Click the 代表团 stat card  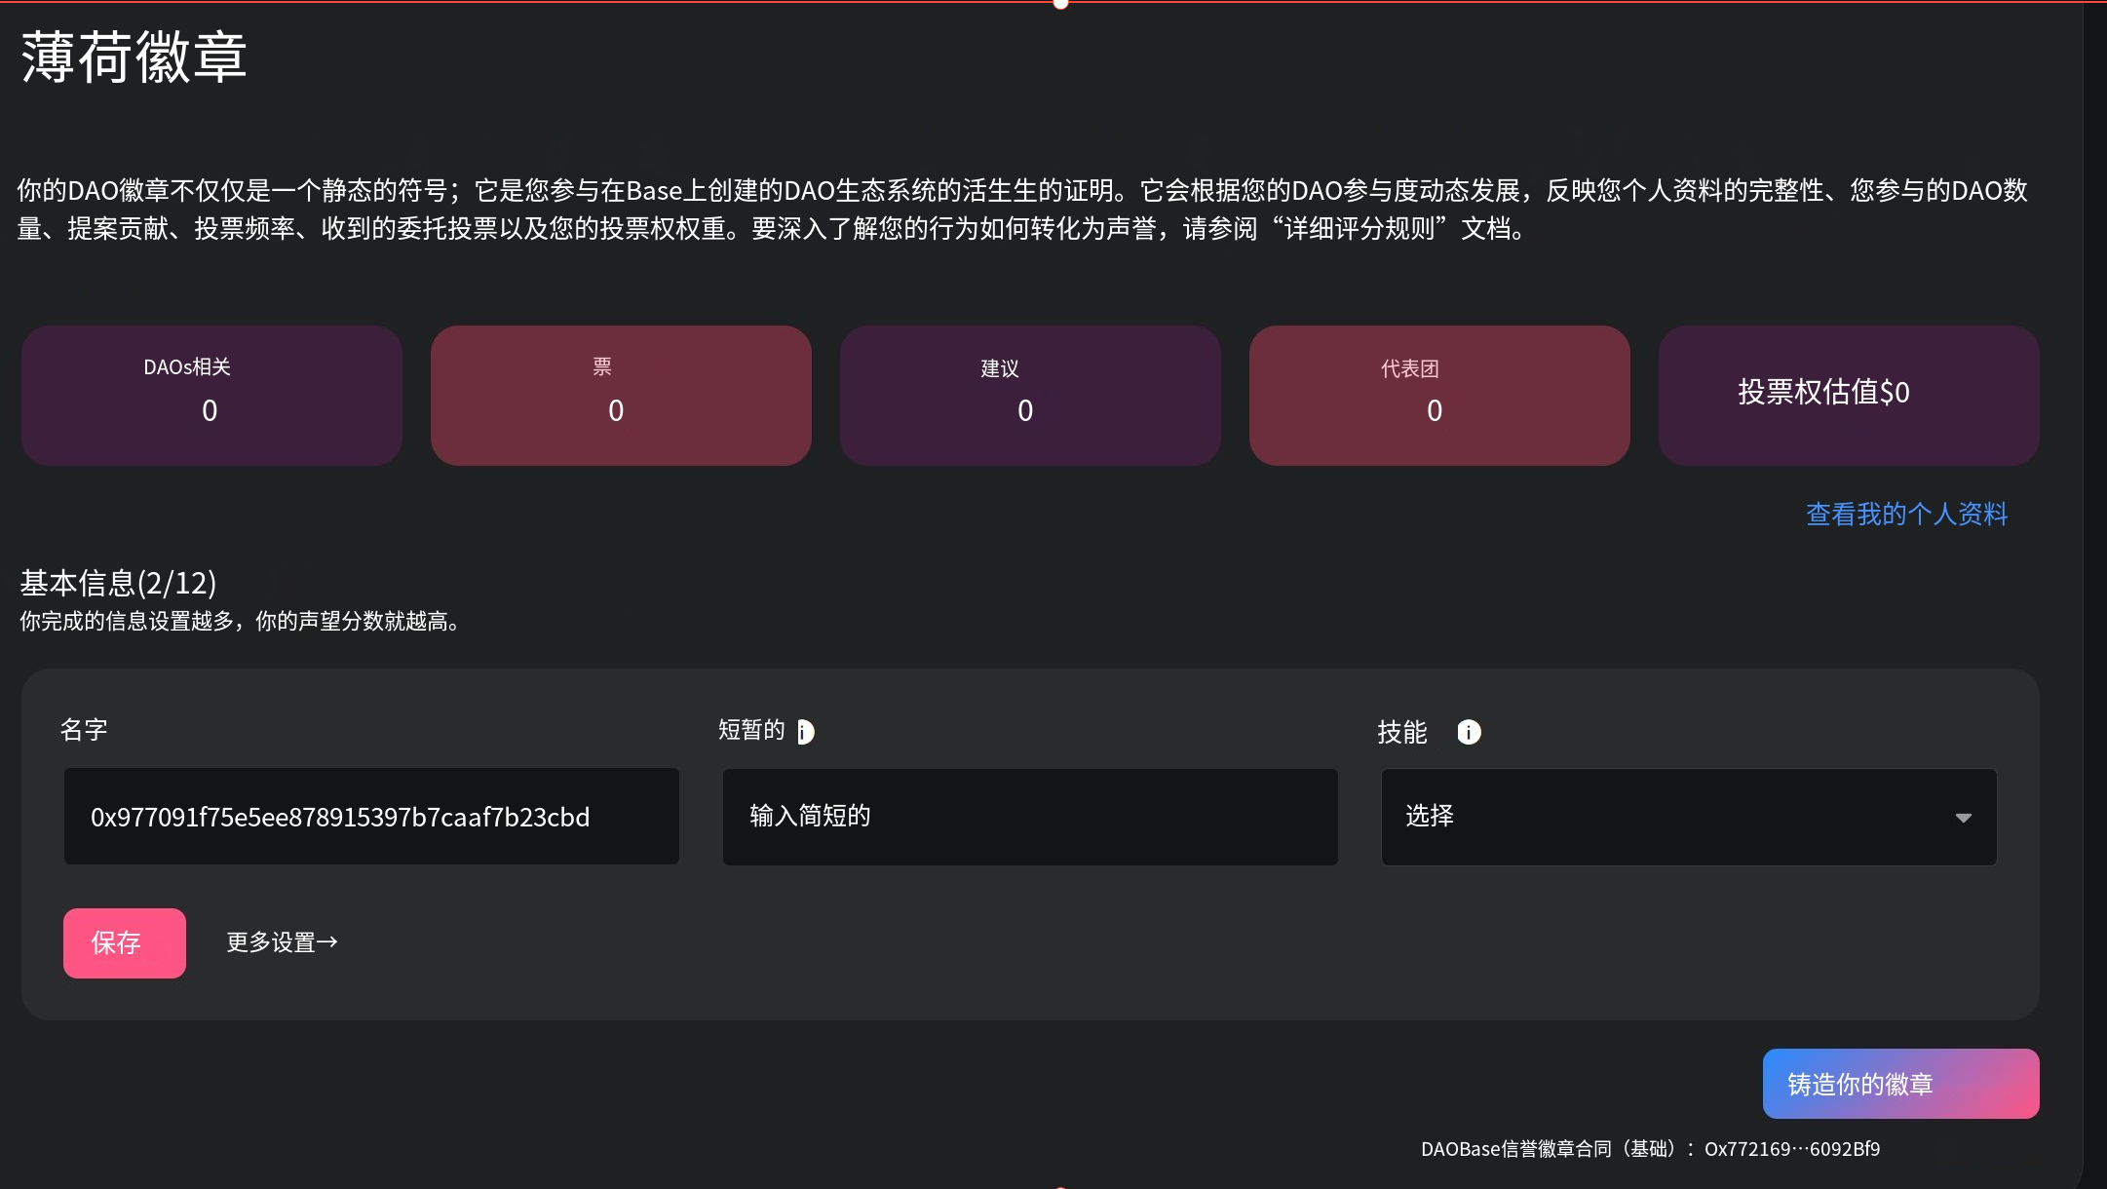point(1439,396)
